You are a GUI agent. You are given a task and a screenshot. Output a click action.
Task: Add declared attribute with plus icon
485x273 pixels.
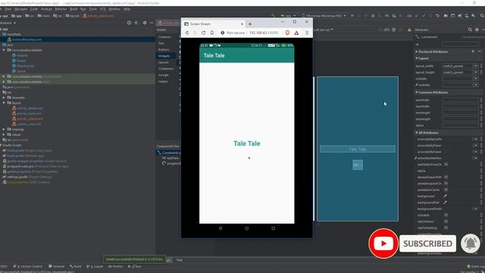[x=473, y=52]
